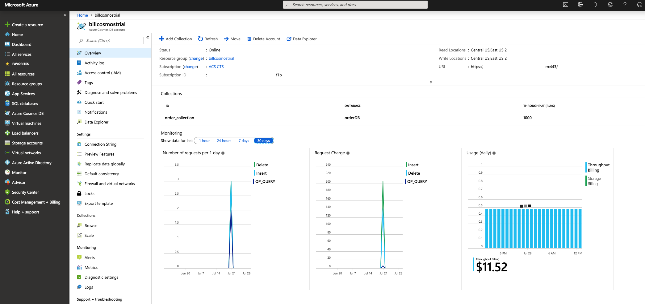Click top search resources bar

click(x=355, y=5)
